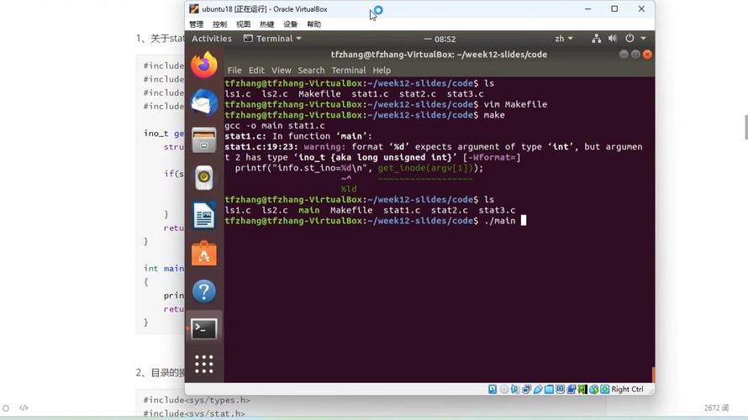748x420 pixels.
Task: Open the Terminal app menu dropdown in top bar
Action: 272,39
